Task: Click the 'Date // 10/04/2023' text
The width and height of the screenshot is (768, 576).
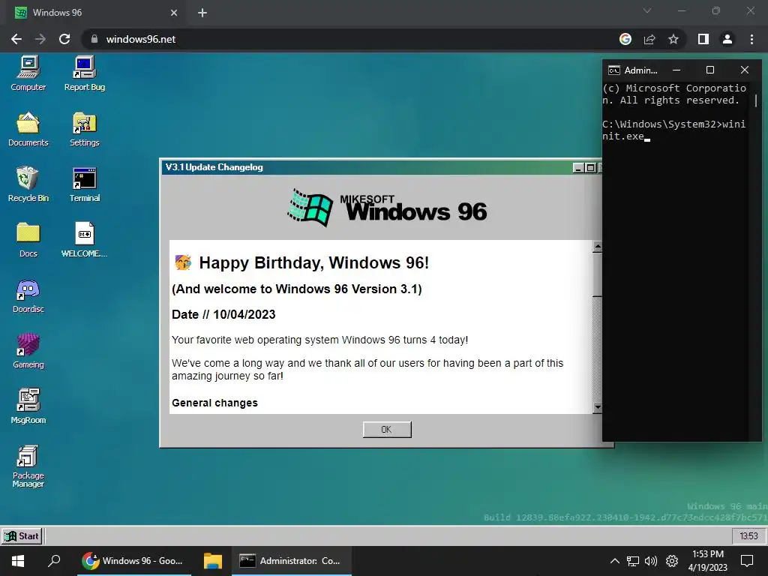Action: click(223, 314)
